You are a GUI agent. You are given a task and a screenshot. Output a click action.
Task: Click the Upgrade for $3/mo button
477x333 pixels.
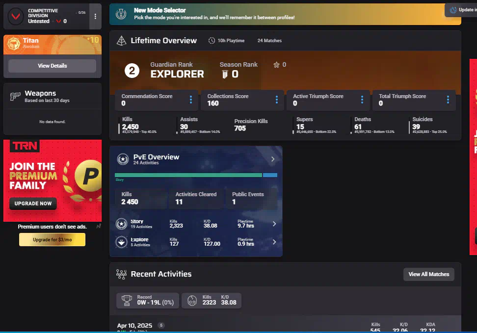(x=52, y=240)
